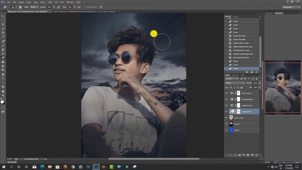Viewport: 302px width, 170px height.
Task: Open the Window menu
Action: click(70, 2)
